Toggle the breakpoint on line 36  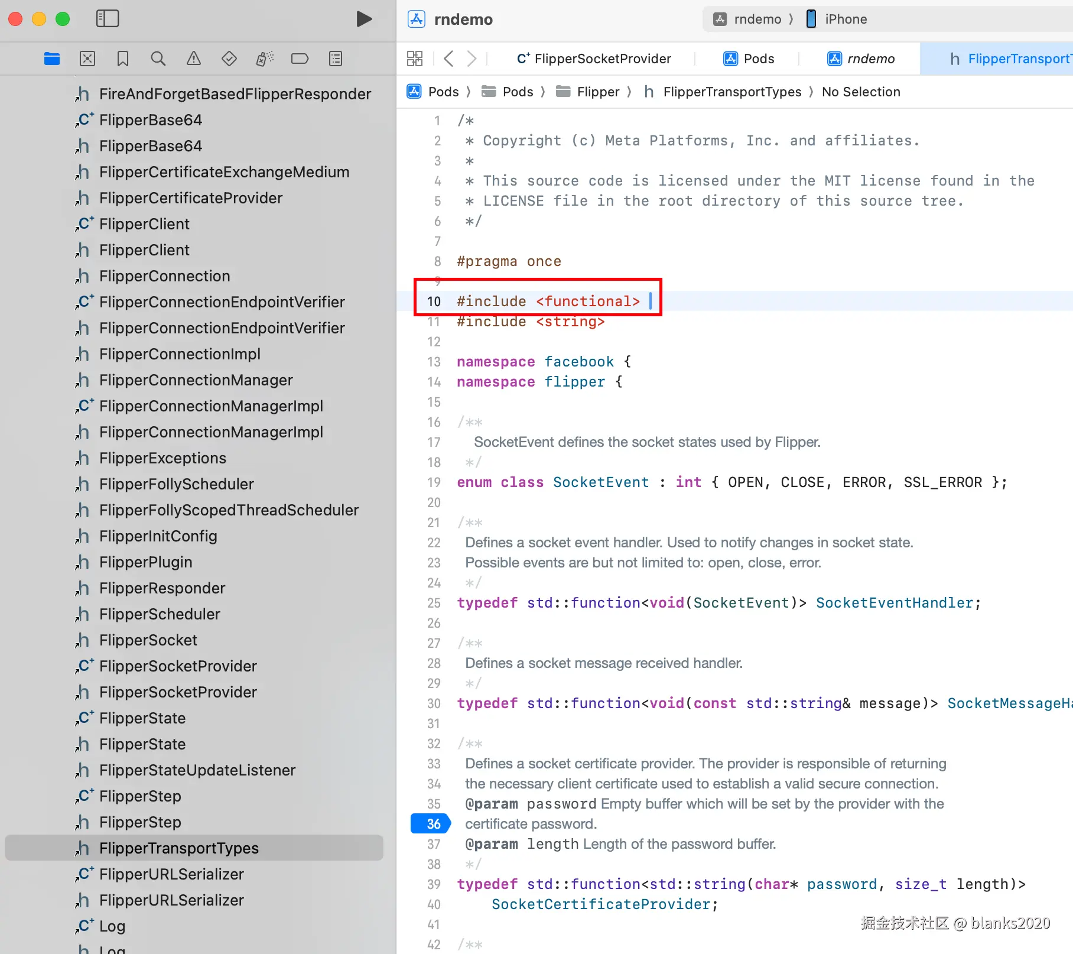431,823
